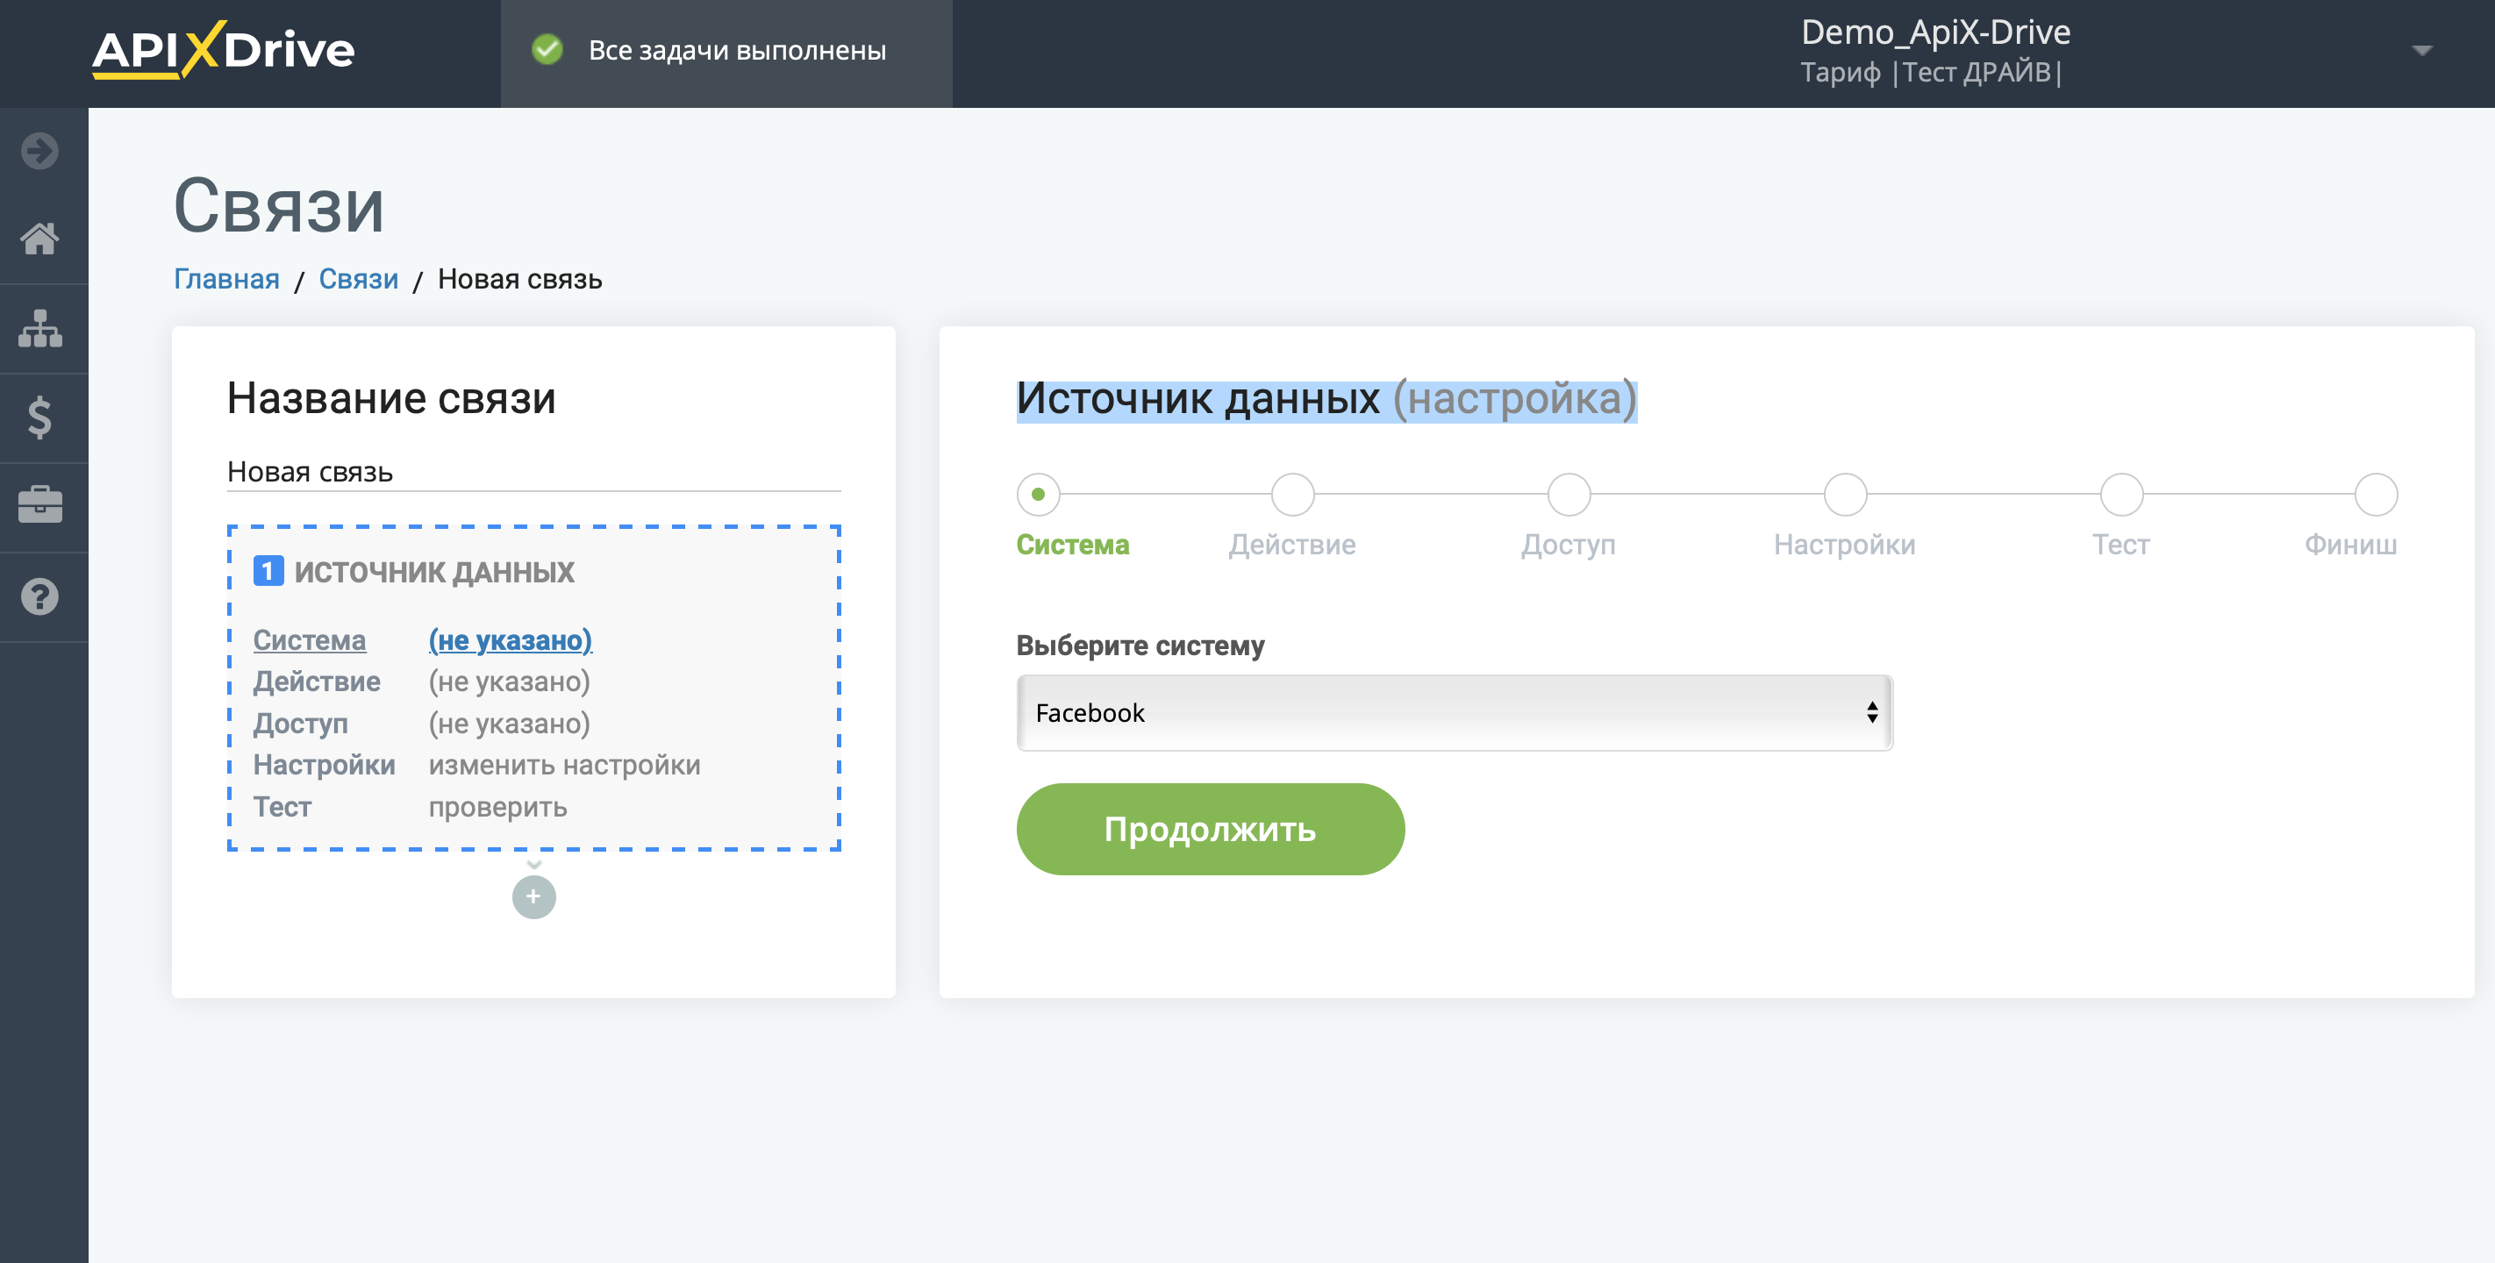Screen dimensions: 2495x1263
Task: Expand the account dropdown arrow in the header
Action: click(x=2422, y=50)
